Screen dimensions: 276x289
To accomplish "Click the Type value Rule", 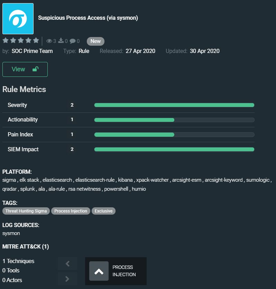I will tap(84, 51).
